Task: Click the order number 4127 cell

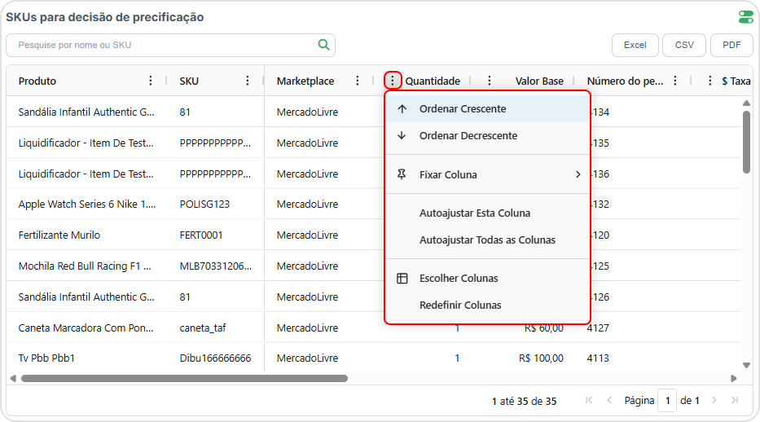Action: pos(598,328)
